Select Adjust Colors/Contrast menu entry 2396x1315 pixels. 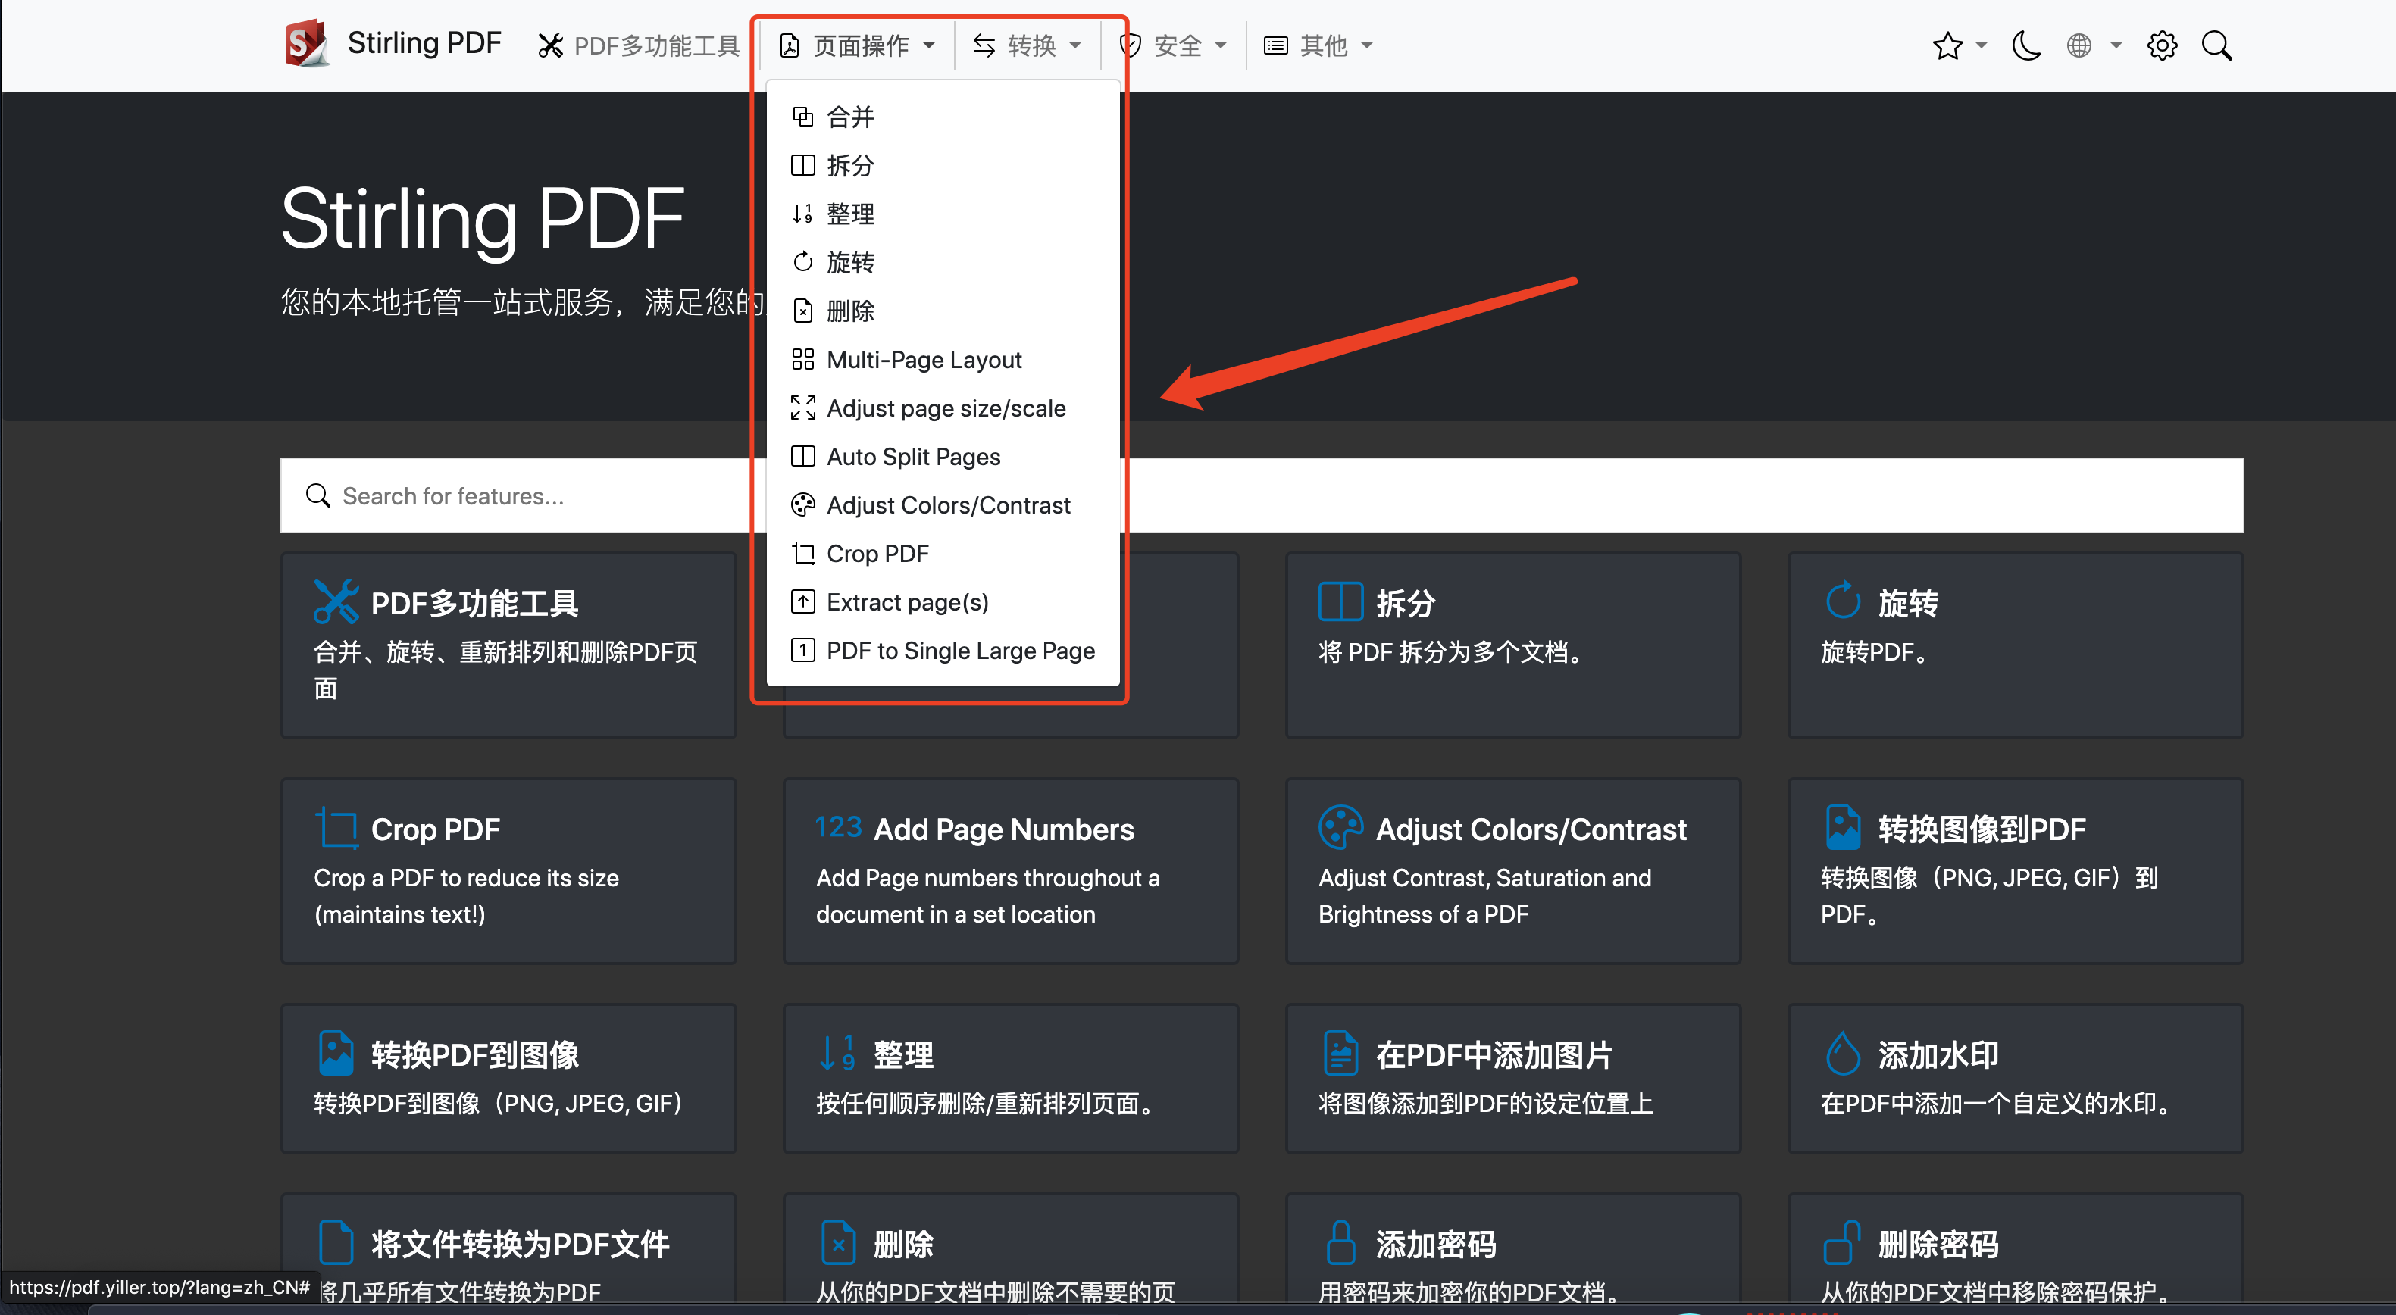[x=942, y=505]
